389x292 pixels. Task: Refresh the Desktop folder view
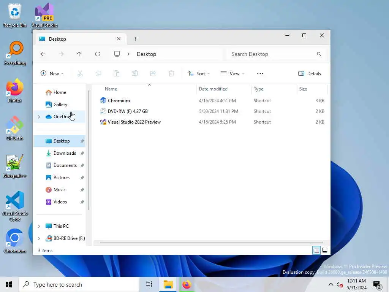[x=98, y=54]
